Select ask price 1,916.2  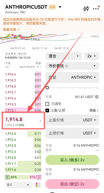(x=11, y=80)
